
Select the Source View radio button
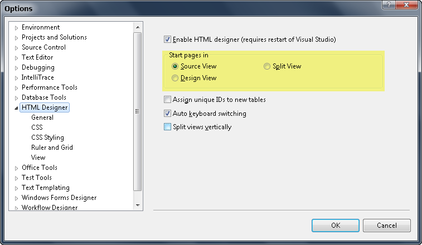(176, 66)
